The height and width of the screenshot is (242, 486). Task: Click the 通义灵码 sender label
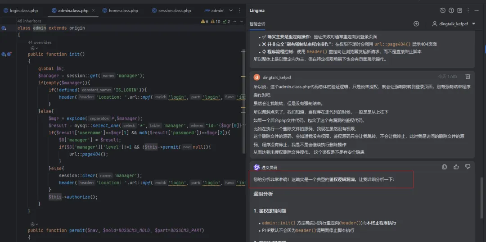(x=269, y=168)
